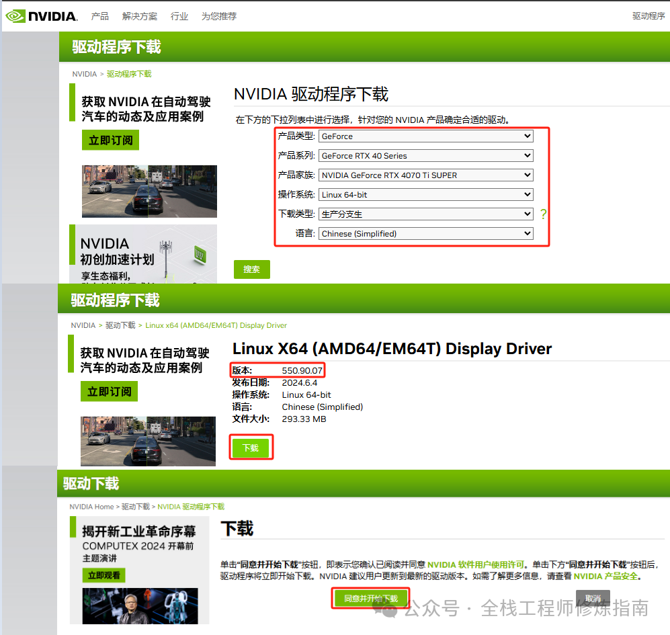Viewport: 670px width, 635px height.
Task: Click the 驱动程序 link in the top bar
Action: (648, 16)
